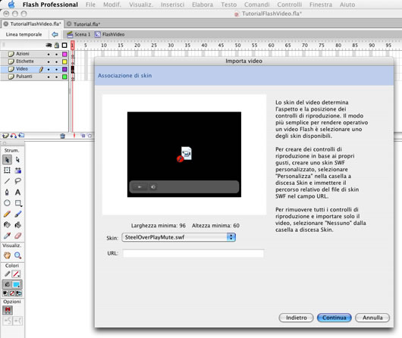Click the purple outline swatch of Video

point(64,69)
